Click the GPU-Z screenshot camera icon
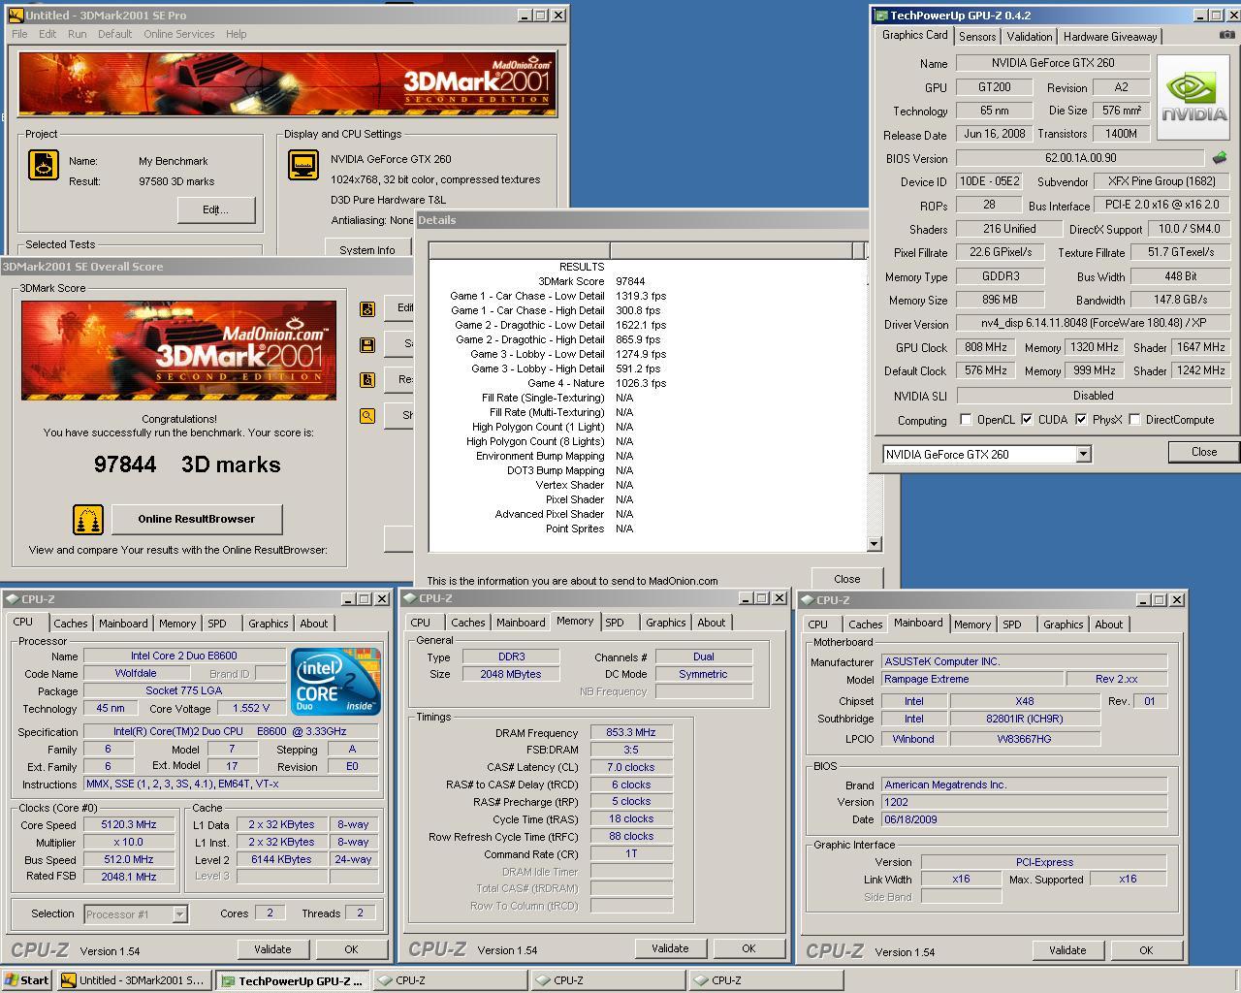1241x993 pixels. point(1226,35)
